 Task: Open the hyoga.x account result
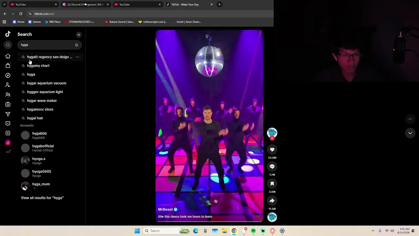pyautogui.click(x=51, y=161)
